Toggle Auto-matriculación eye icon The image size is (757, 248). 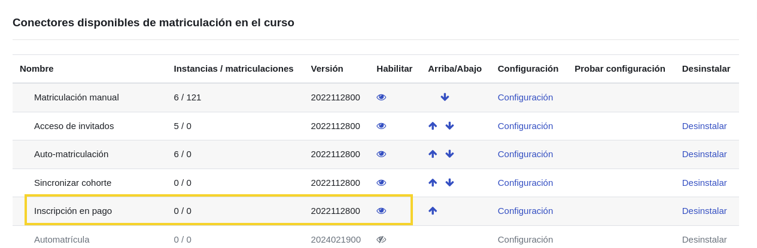381,154
